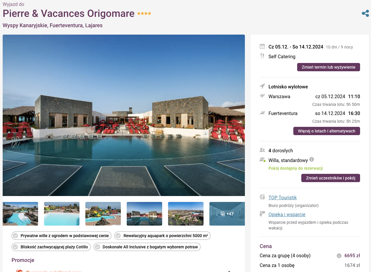Click the Pierre & Vacances Origomare title

pos(69,14)
